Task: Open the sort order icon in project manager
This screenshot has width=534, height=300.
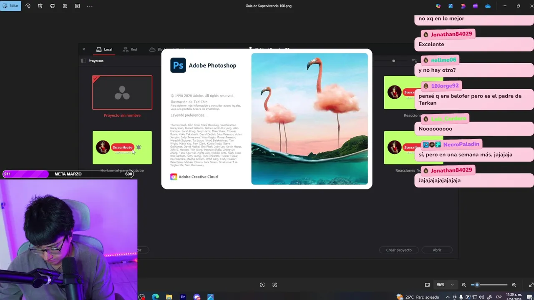Action: pos(414,61)
